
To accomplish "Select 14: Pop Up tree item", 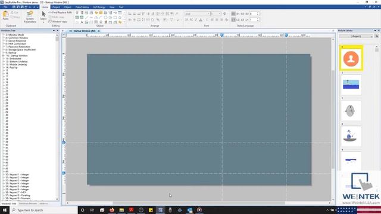I will click(x=11, y=67).
